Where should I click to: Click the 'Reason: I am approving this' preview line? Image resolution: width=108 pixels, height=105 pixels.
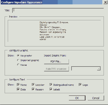pos(53,32)
